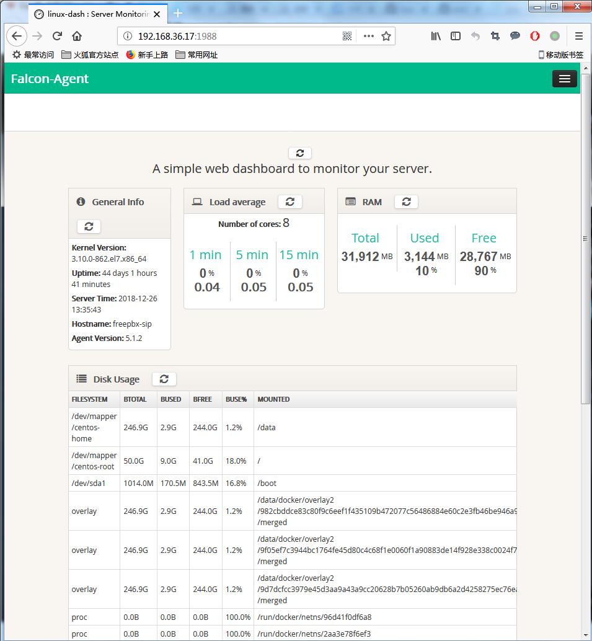Open the library history and bookmarks menu
This screenshot has height=641, width=592.
pyautogui.click(x=436, y=36)
